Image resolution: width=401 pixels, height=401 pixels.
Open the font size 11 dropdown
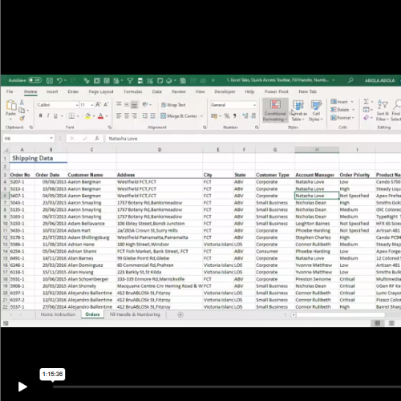(x=92, y=105)
